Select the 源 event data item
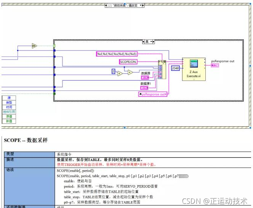This screenshot has width=253, height=208. [9, 98]
